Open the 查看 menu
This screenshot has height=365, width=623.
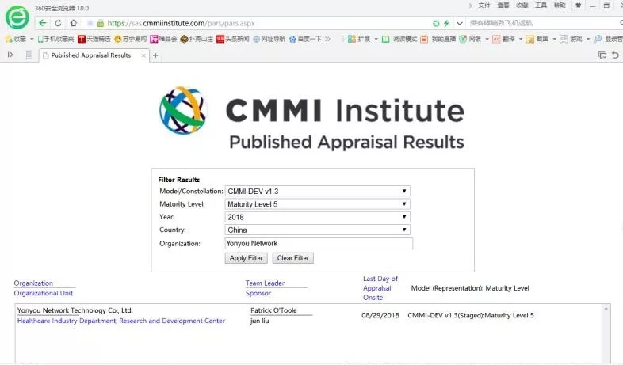[503, 6]
